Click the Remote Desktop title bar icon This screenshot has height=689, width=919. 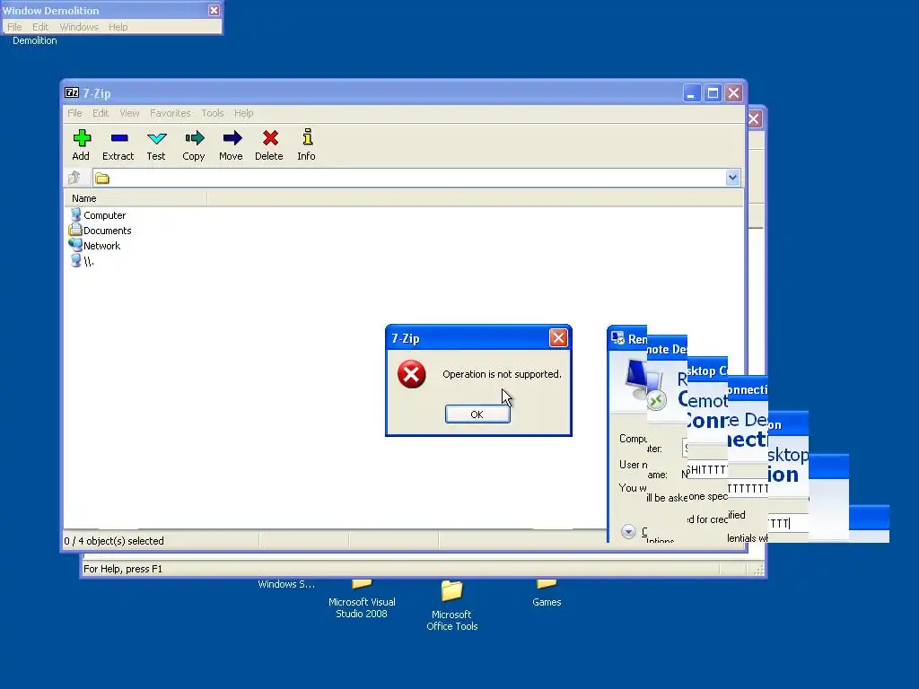point(617,338)
